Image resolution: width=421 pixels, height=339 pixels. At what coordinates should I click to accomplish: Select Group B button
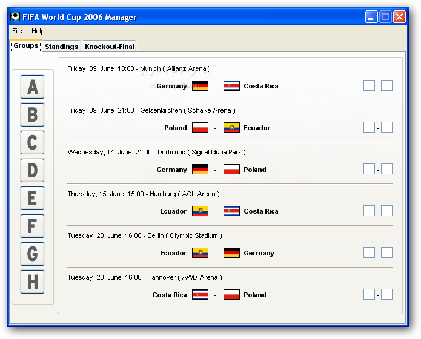(33, 114)
